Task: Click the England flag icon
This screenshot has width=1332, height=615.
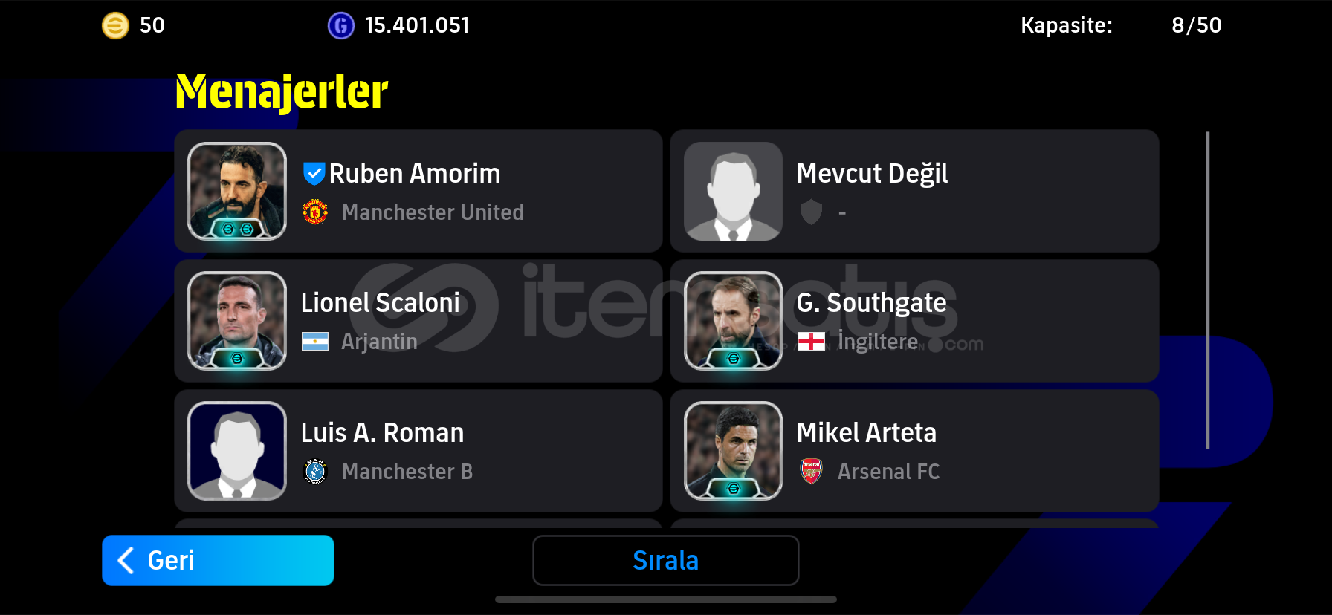Action: coord(811,342)
